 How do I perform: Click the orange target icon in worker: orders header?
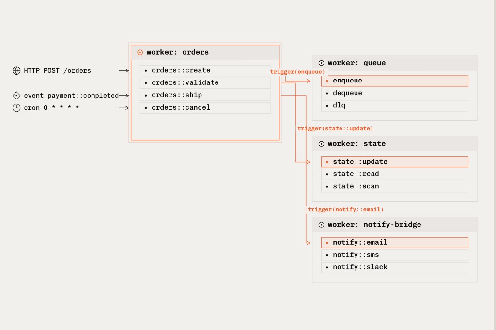point(140,52)
